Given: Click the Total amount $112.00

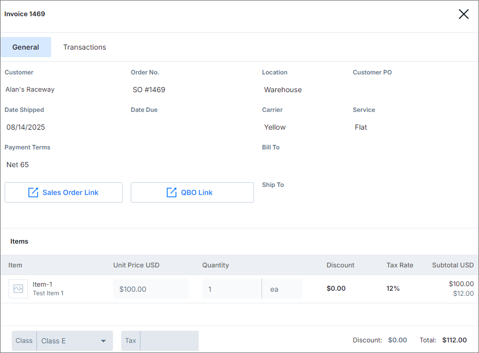Looking at the screenshot, I should tap(455, 340).
